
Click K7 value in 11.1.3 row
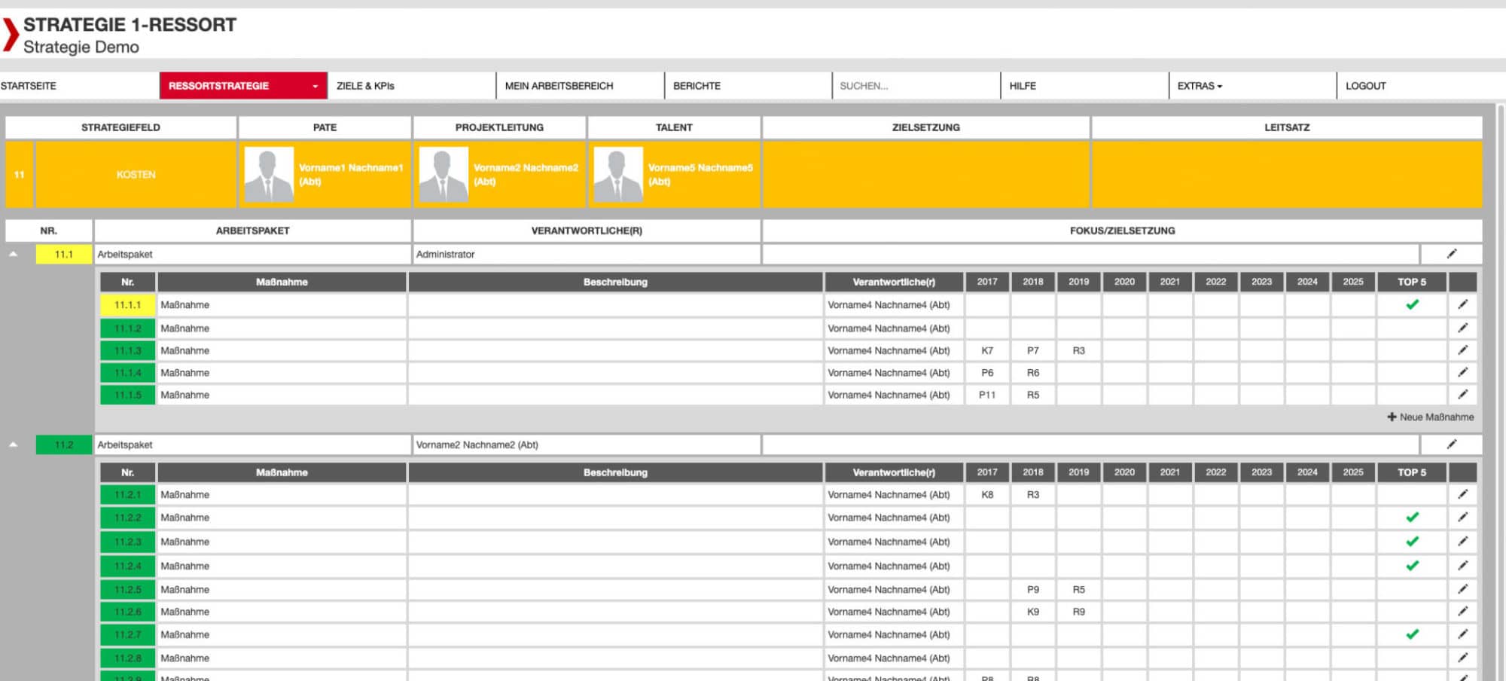click(987, 350)
